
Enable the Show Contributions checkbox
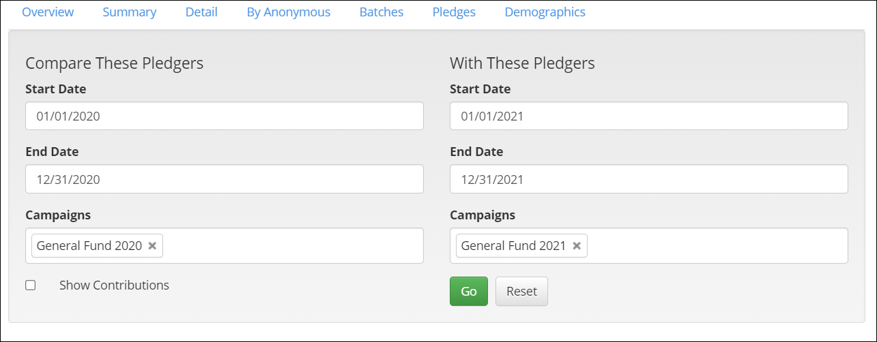click(31, 285)
